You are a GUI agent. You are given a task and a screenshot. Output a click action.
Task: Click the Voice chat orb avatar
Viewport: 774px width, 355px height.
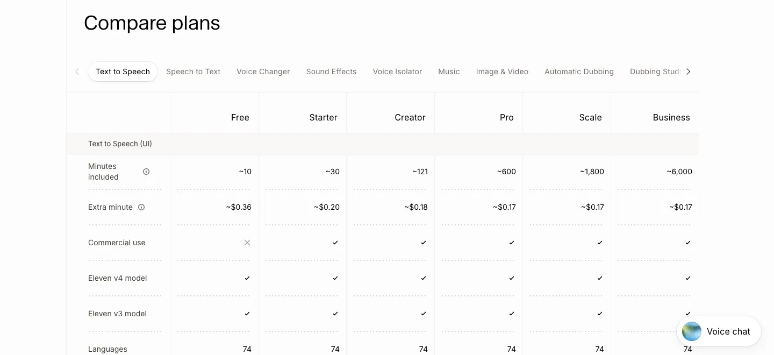[x=692, y=331]
